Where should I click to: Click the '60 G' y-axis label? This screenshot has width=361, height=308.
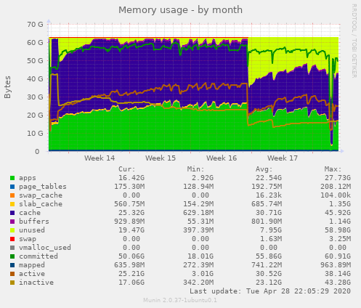tap(35, 43)
